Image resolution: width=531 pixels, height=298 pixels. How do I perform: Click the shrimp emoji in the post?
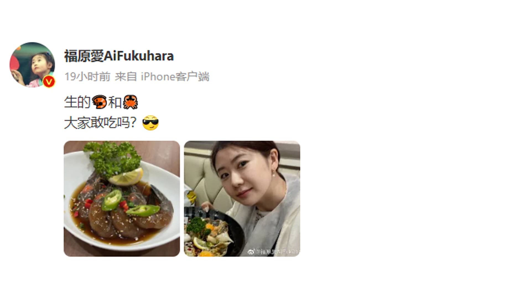tap(99, 102)
